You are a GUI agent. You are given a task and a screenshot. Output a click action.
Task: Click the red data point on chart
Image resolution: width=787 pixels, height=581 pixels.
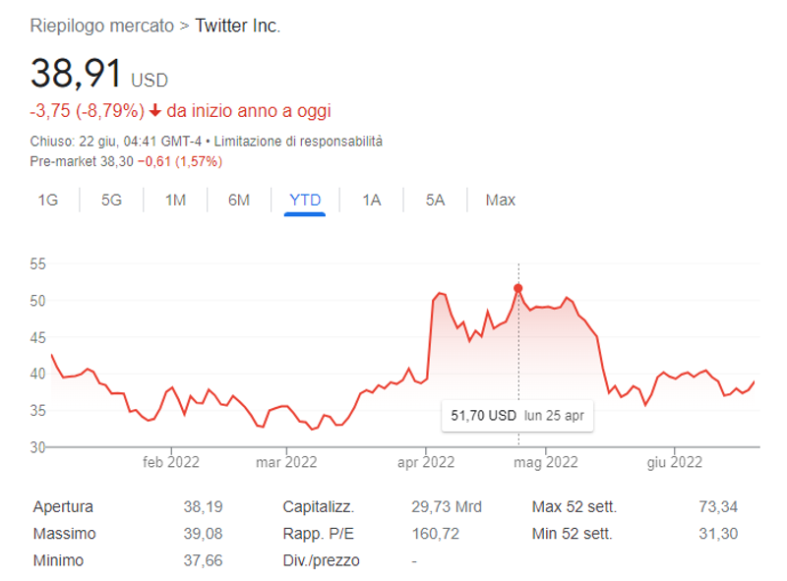pos(518,288)
